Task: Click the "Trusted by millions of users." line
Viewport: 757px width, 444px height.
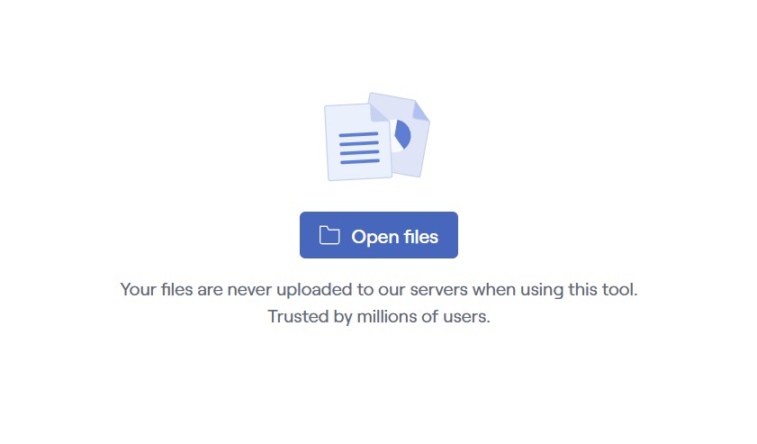Action: click(x=379, y=316)
